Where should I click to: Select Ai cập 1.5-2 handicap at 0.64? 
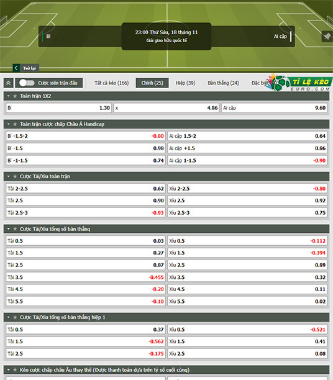point(247,136)
